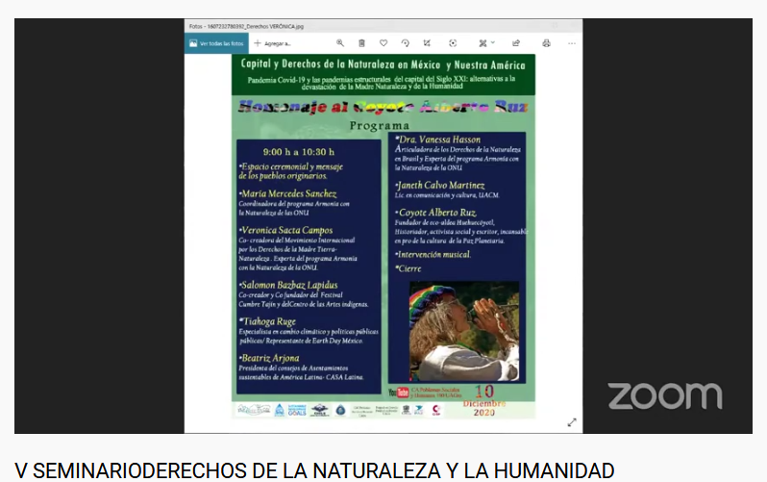Mark photo as favorite with heart icon

383,43
